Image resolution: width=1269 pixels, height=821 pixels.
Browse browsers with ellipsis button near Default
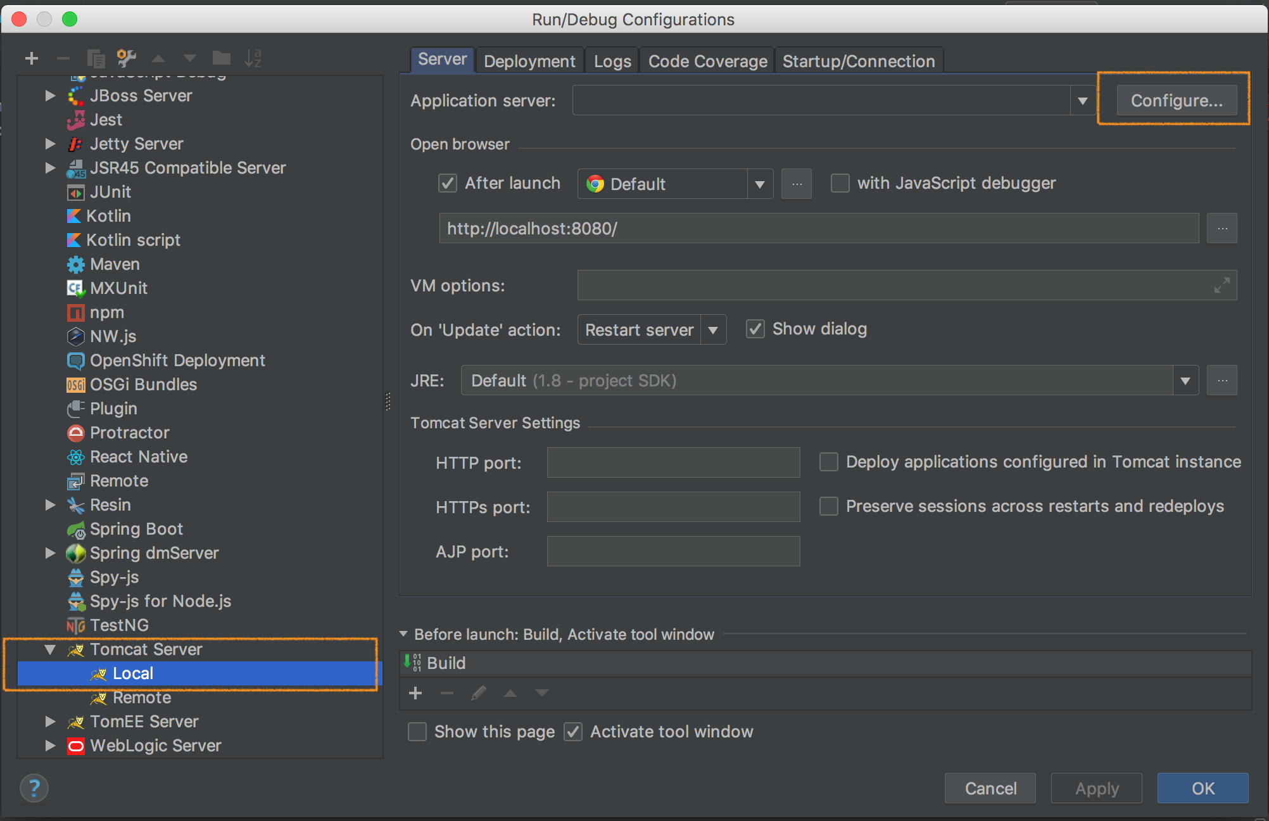coord(797,184)
